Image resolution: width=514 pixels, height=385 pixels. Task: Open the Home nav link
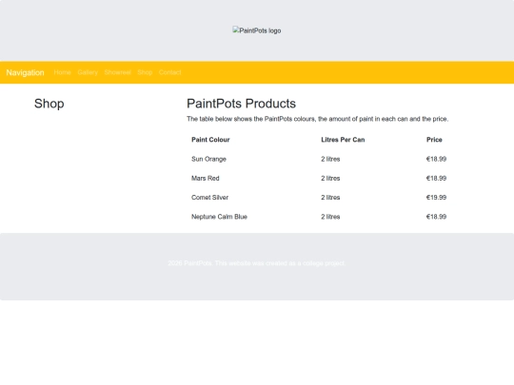(x=62, y=72)
